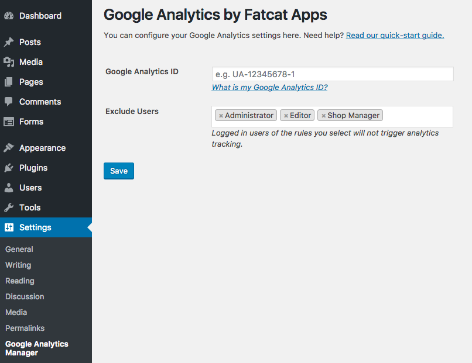This screenshot has height=363, width=472.
Task: Open the quick-start guide link
Action: point(395,35)
